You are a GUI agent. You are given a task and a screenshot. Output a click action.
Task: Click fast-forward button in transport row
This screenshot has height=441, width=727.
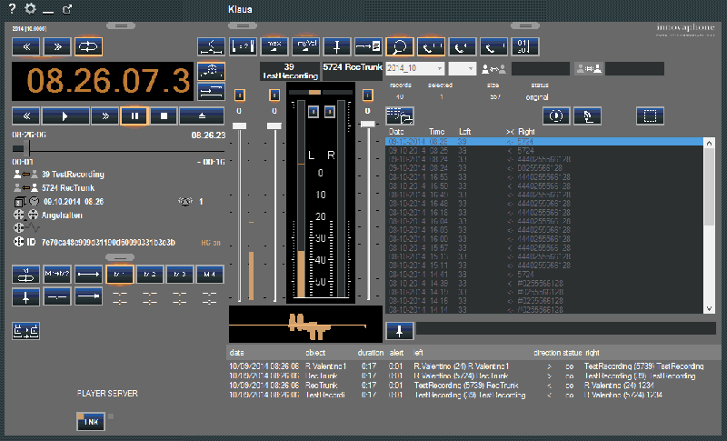tap(105, 115)
